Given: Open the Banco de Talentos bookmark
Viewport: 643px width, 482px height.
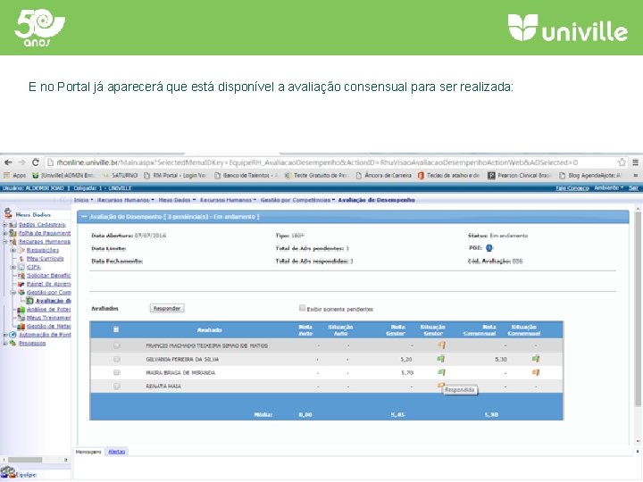Looking at the screenshot, I should tap(246, 176).
